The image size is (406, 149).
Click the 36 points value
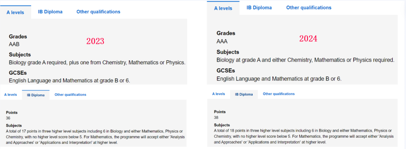tap(8, 118)
